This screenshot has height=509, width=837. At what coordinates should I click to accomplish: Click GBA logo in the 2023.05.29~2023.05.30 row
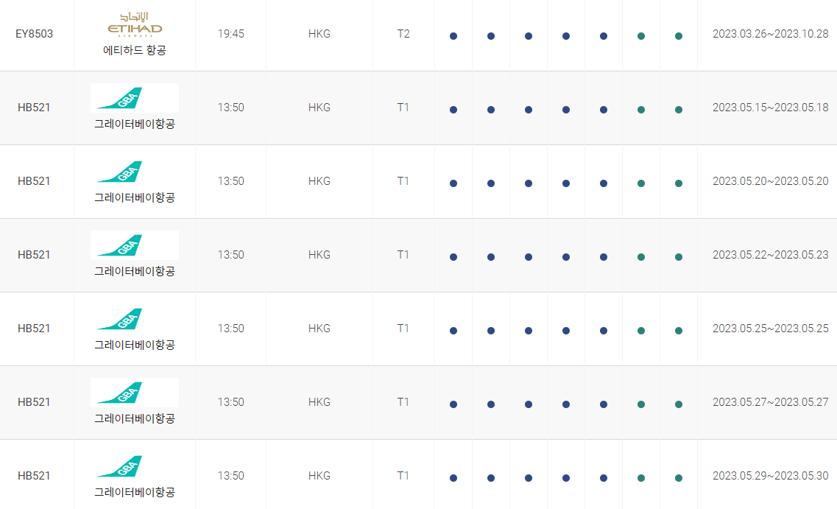pyautogui.click(x=119, y=466)
